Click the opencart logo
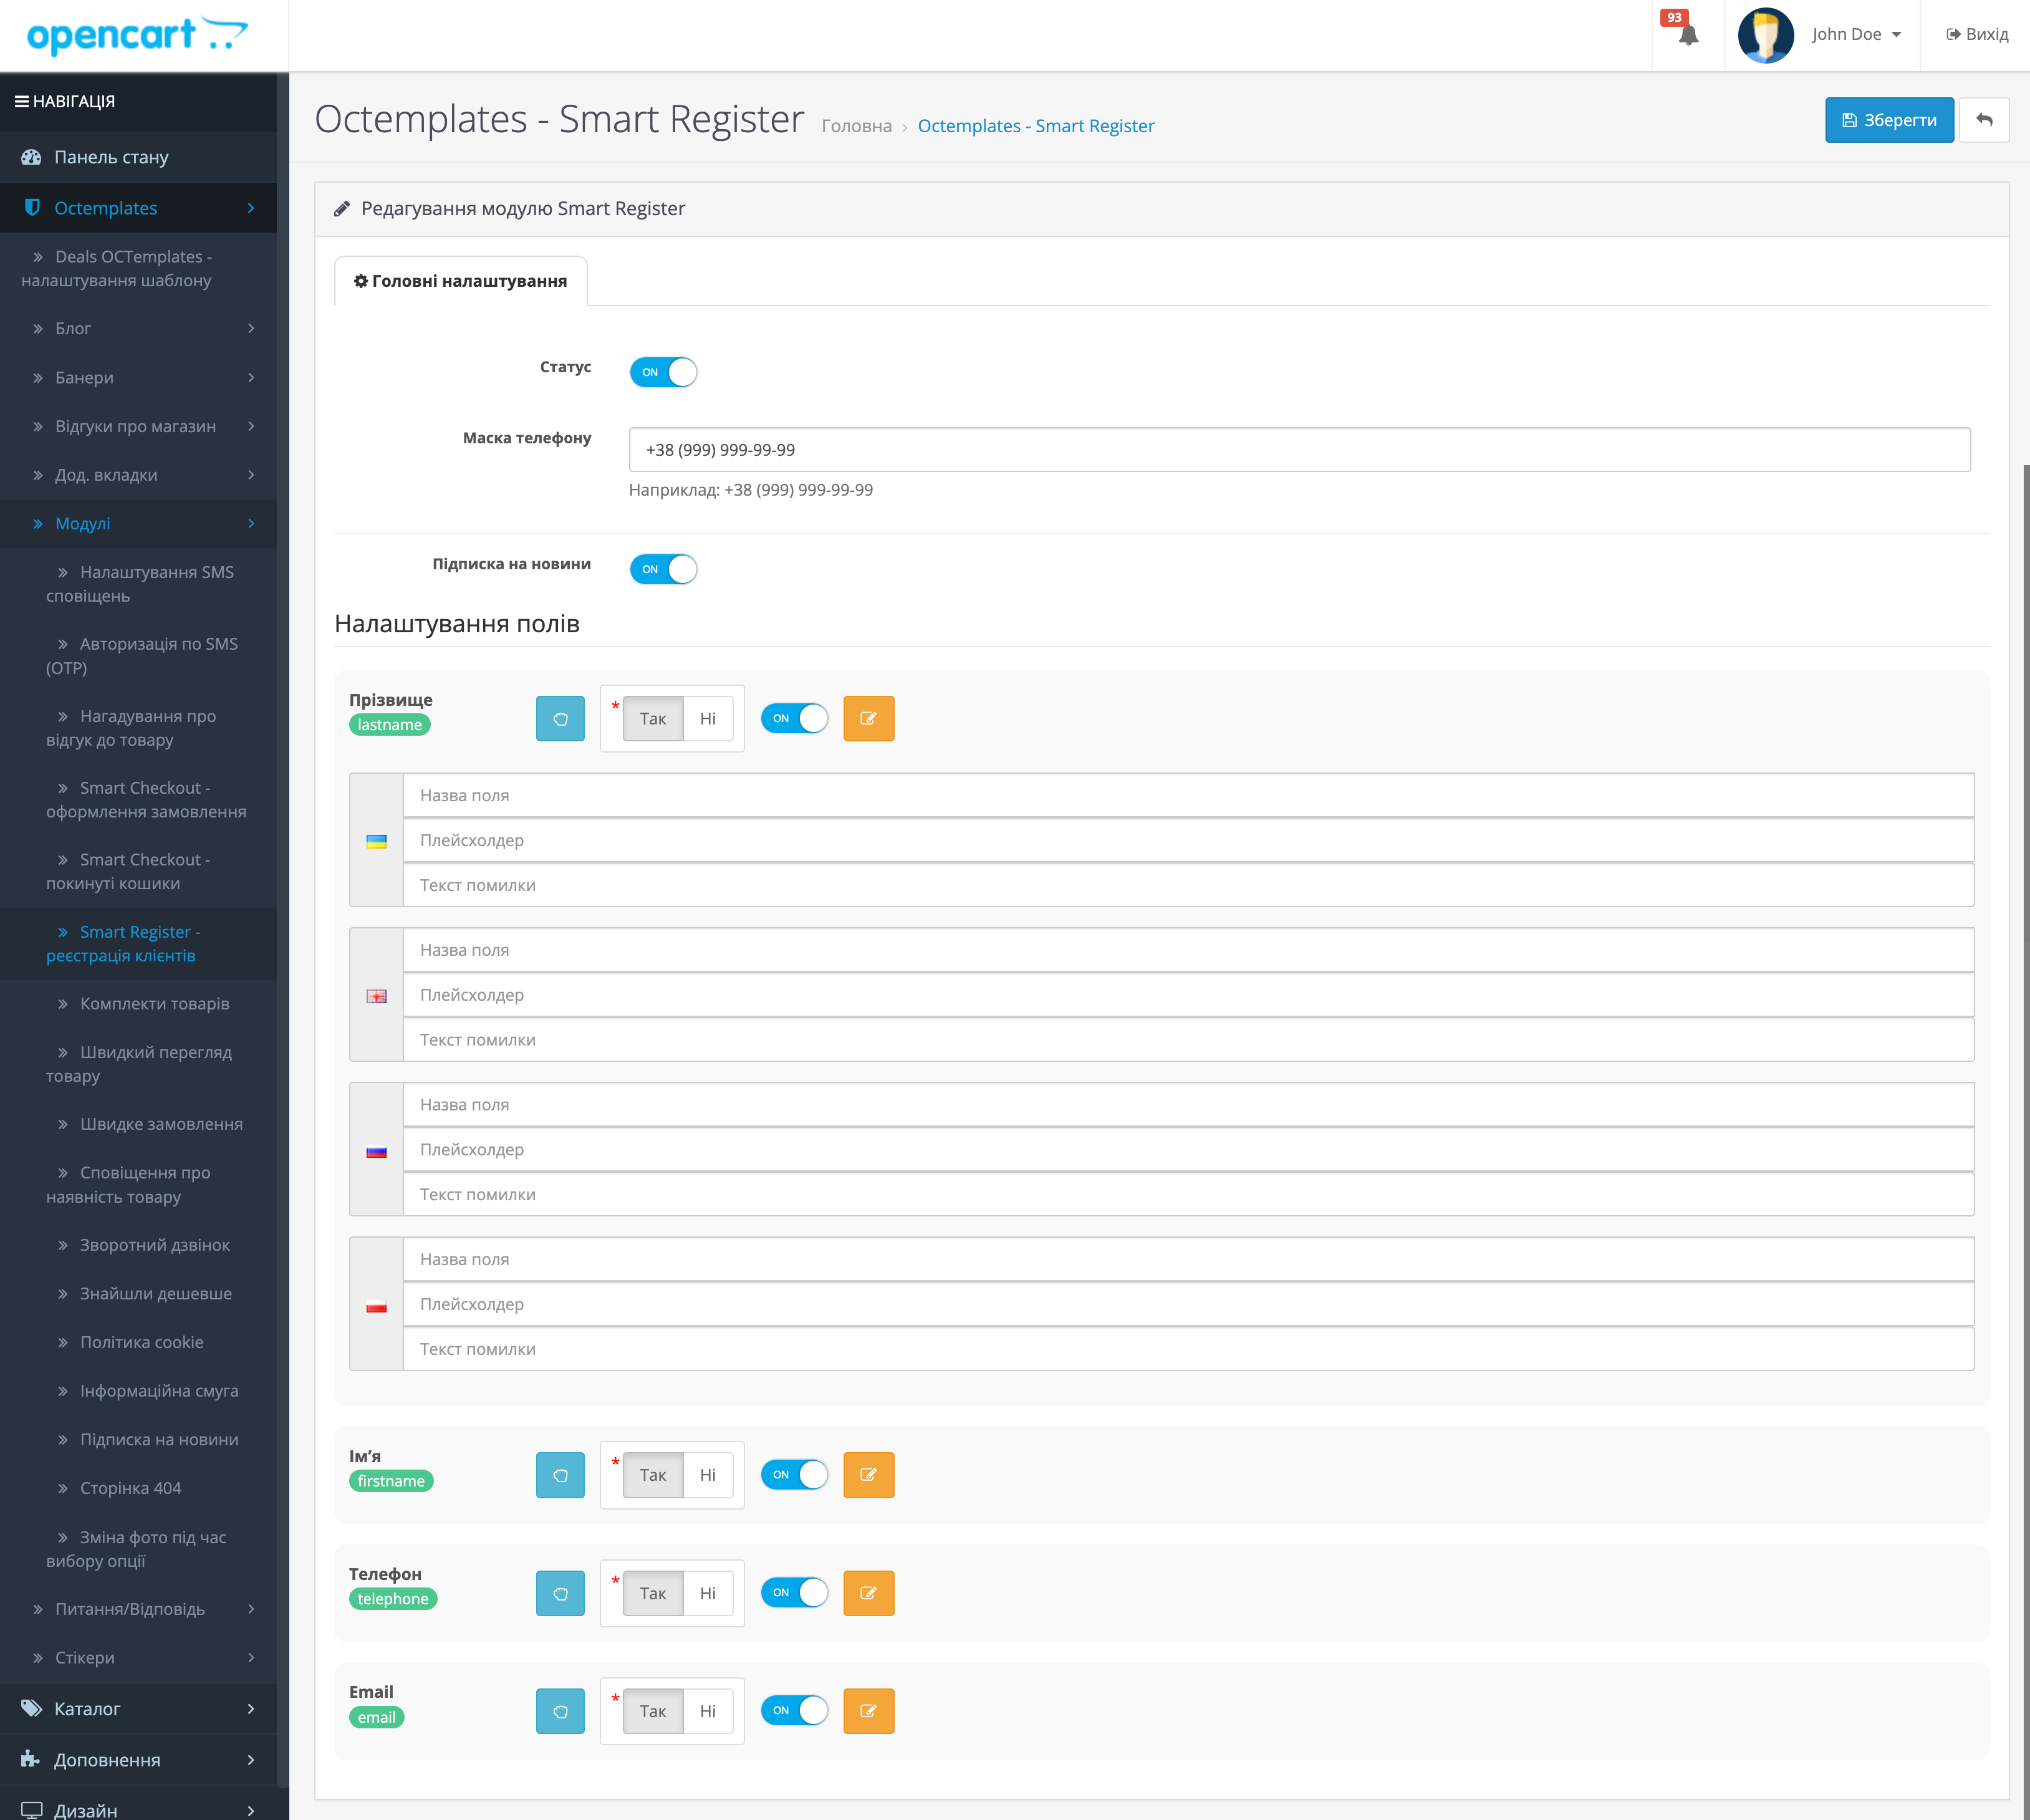 point(137,35)
